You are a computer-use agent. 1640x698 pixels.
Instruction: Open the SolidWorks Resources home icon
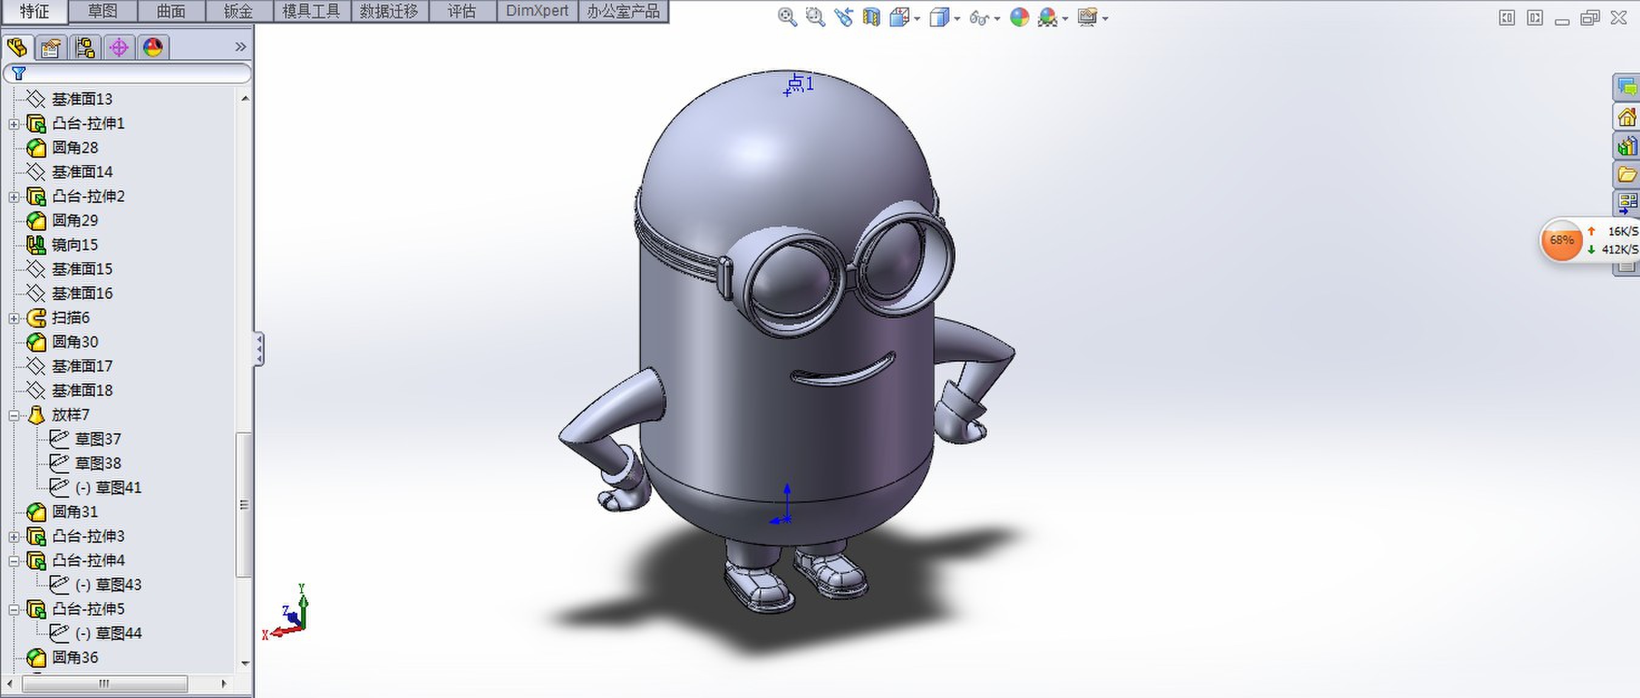click(x=1627, y=117)
